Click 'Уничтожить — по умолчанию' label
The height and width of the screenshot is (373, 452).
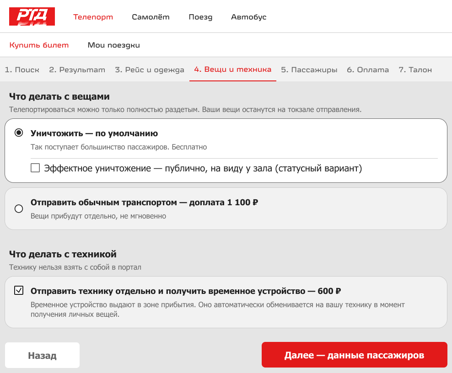coord(94,133)
